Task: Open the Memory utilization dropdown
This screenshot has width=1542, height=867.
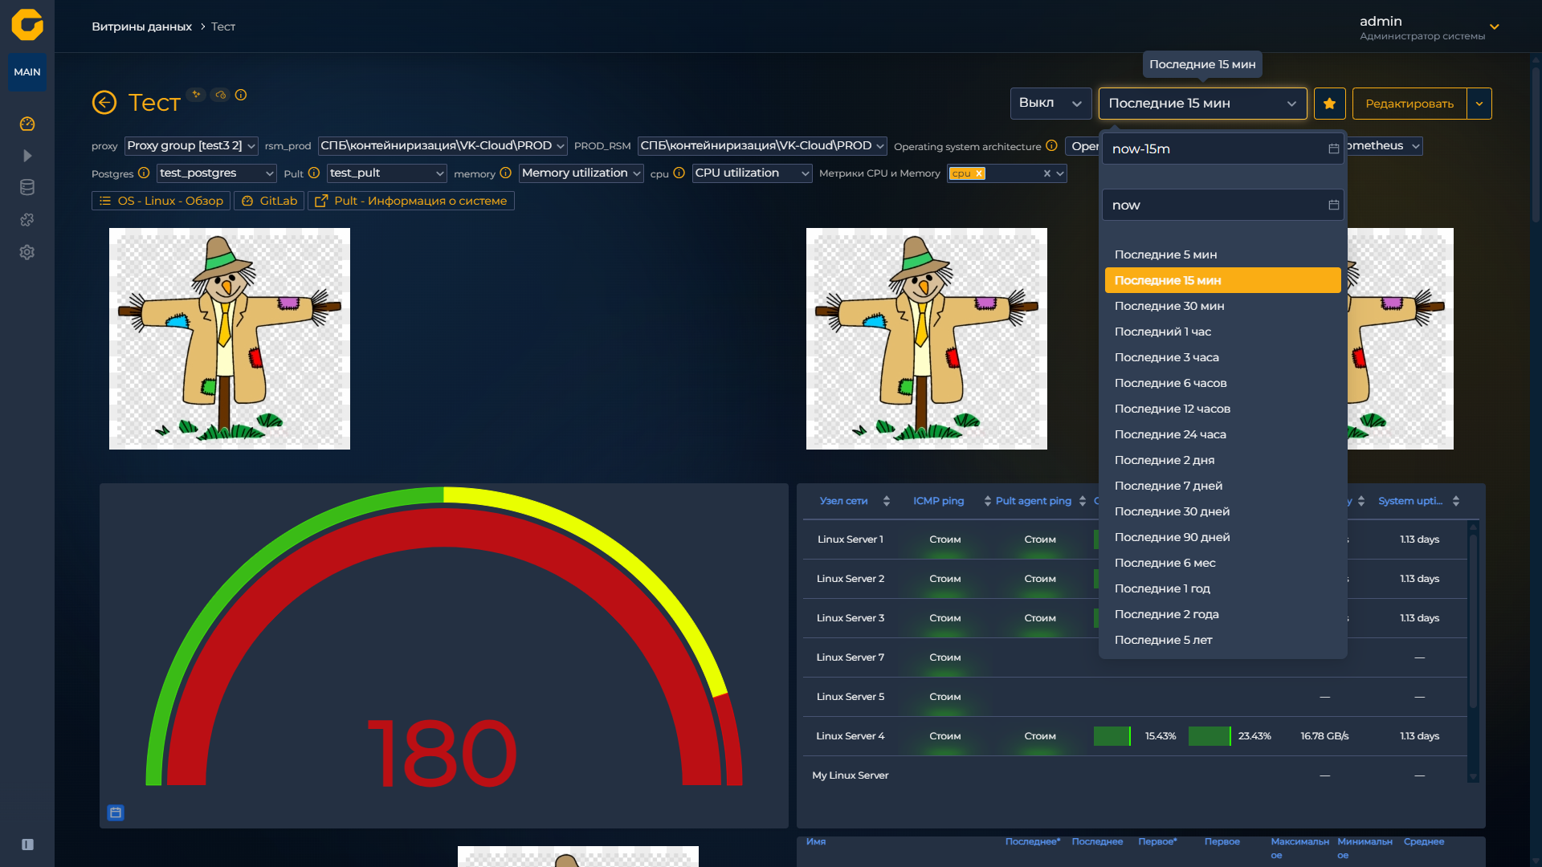Action: tap(581, 173)
